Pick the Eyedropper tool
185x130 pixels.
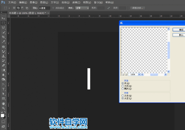click(x=4, y=42)
